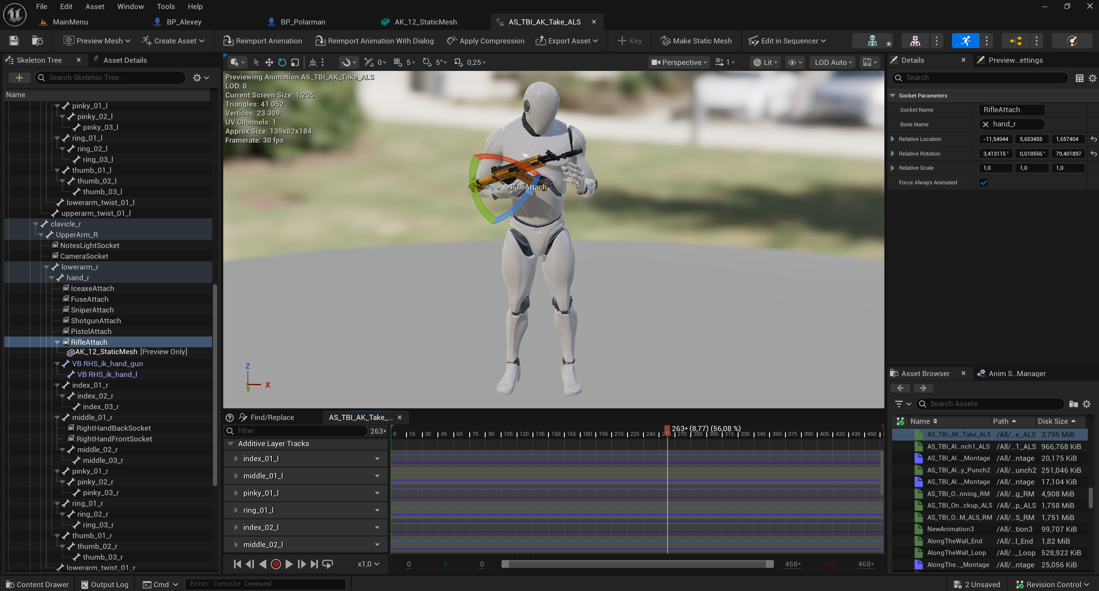Screen dimensions: 1099x591
Task: Toggle Force Always Animated checkbox
Action: [x=984, y=182]
